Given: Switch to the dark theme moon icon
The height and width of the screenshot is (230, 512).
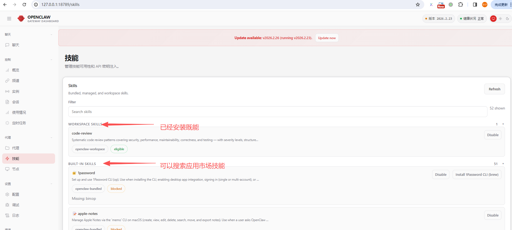Looking at the screenshot, I should click(507, 19).
